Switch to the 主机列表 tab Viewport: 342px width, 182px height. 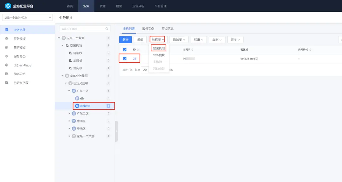point(129,29)
